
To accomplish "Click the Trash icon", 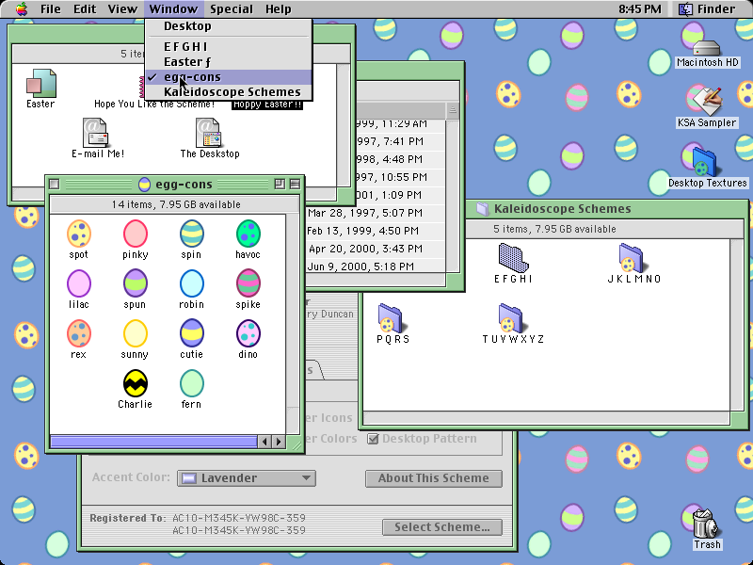I will (706, 524).
